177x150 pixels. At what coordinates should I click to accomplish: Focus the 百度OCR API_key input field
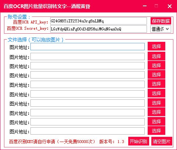pyautogui.click(x=99, y=21)
